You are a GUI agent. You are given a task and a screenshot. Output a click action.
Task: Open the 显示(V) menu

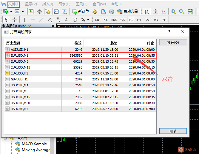(x=31, y=4)
